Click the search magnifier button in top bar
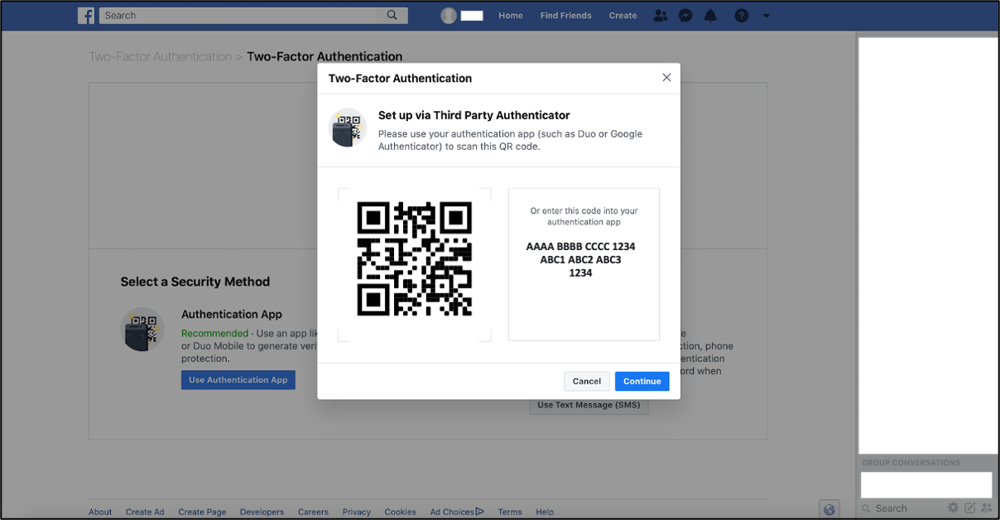The height and width of the screenshot is (520, 1000). point(392,15)
